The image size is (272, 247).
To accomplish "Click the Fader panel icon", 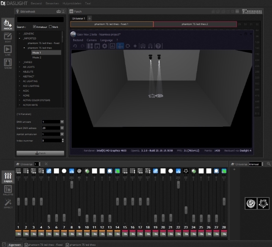I will click(8, 177).
